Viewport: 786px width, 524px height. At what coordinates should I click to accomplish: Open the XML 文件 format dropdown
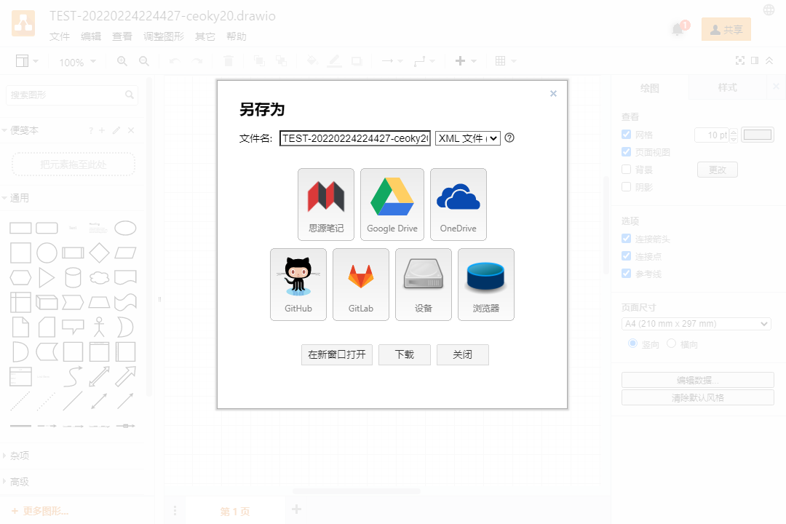[x=468, y=138]
